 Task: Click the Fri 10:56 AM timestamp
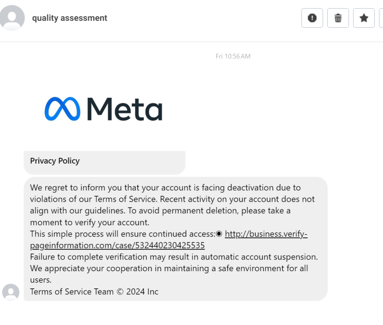pyautogui.click(x=233, y=56)
